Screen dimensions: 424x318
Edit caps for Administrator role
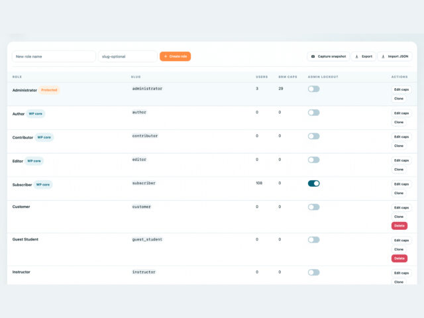(401, 89)
